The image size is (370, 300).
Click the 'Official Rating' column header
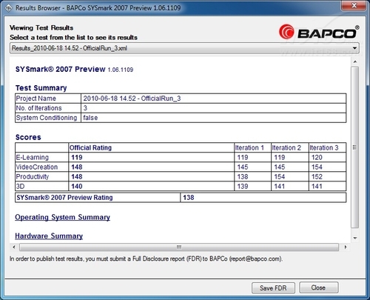click(x=90, y=147)
